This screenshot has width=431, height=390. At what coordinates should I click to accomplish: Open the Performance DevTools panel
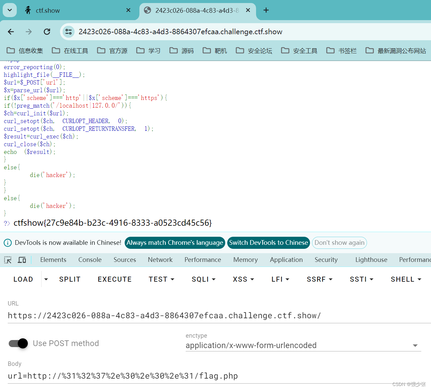click(203, 260)
